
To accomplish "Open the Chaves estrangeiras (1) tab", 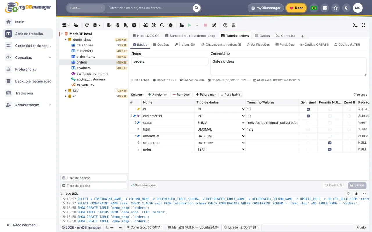I will (221, 45).
